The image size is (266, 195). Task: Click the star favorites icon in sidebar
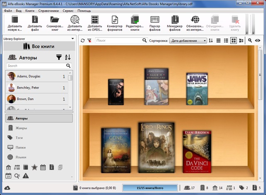(34, 167)
